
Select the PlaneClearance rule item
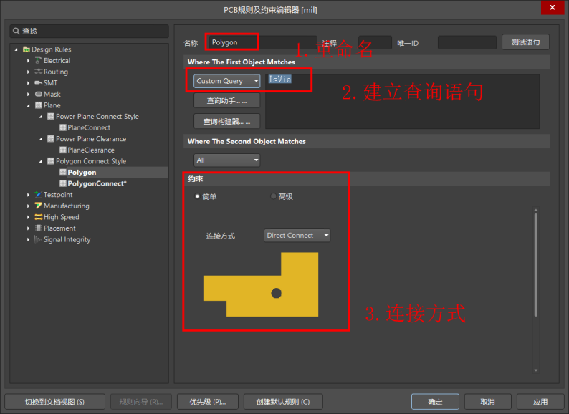coord(91,150)
